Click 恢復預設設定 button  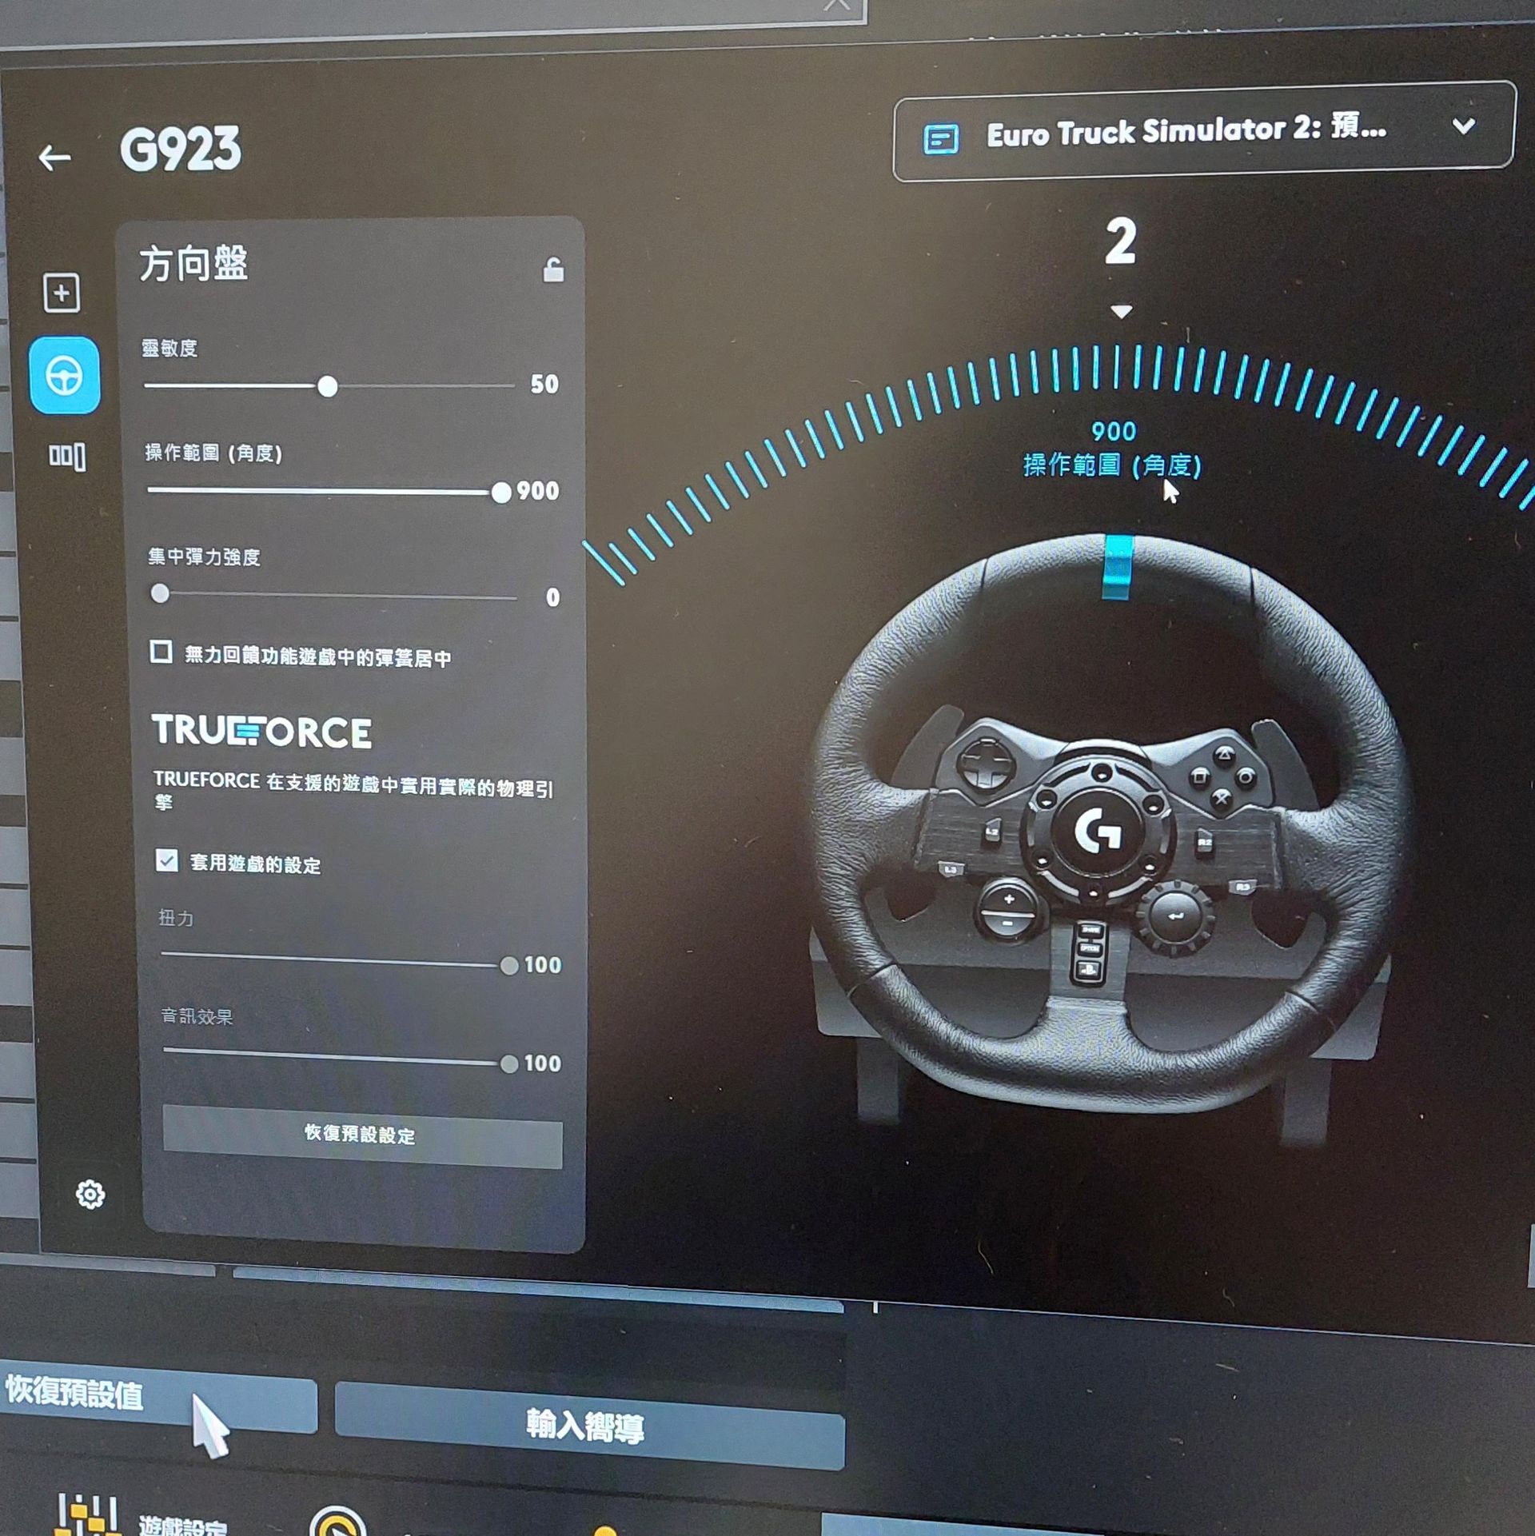click(x=362, y=1135)
